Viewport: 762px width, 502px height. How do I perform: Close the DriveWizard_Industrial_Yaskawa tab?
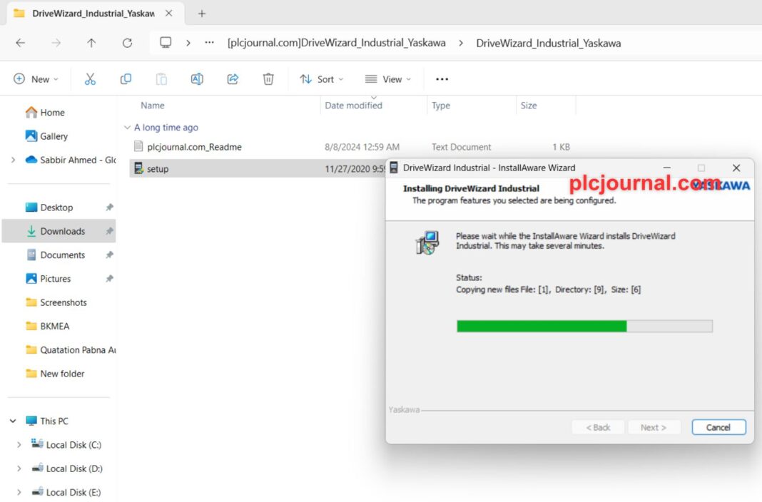click(168, 14)
